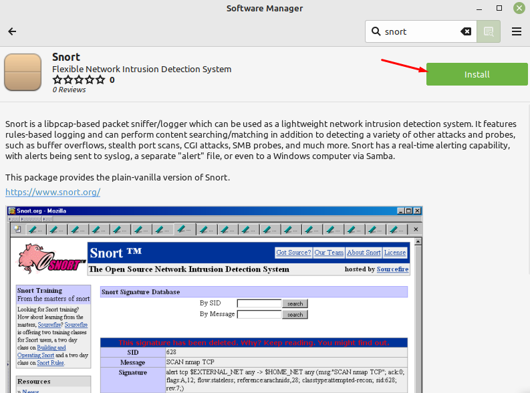This screenshot has height=393, width=530.
Task: Toggle search in descriptions button
Action: tap(489, 31)
